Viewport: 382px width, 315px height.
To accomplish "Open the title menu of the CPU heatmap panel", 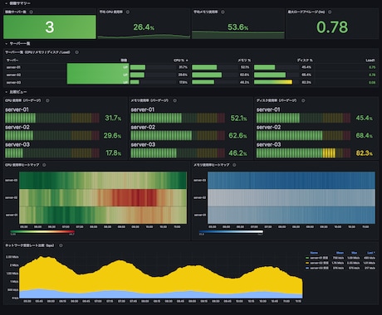I will tap(22, 165).
